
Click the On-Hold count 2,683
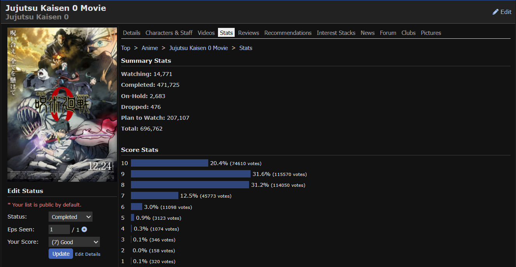pyautogui.click(x=157, y=96)
